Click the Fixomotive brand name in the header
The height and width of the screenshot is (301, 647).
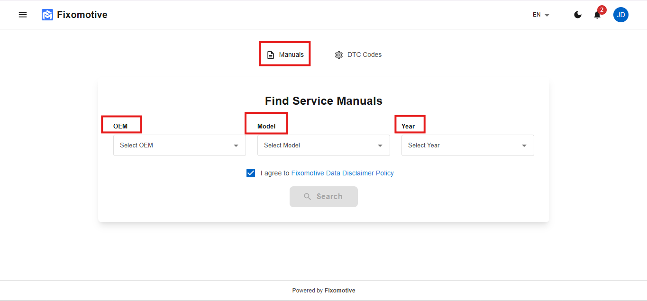click(82, 15)
